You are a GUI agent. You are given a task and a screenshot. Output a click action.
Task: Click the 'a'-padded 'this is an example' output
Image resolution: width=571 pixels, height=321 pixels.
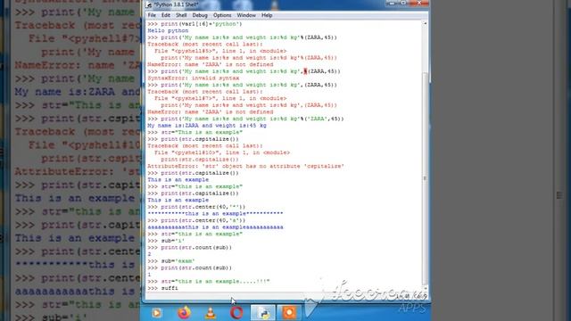[x=215, y=227]
